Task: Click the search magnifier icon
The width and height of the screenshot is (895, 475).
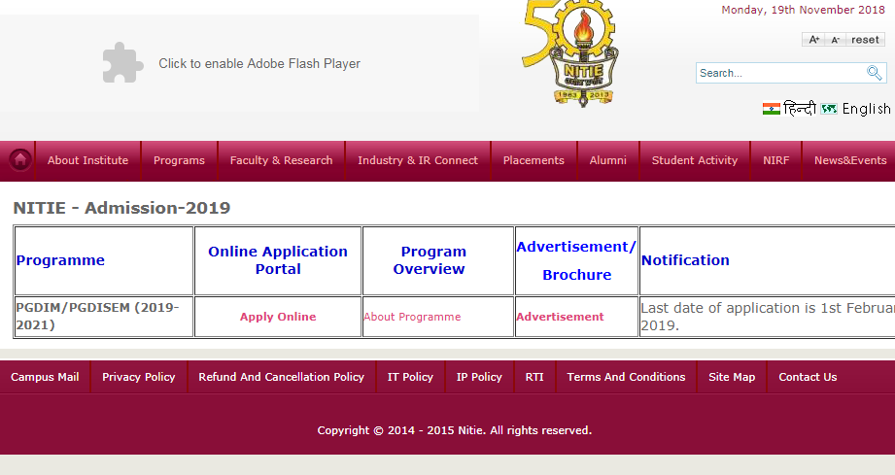Action: click(x=874, y=73)
